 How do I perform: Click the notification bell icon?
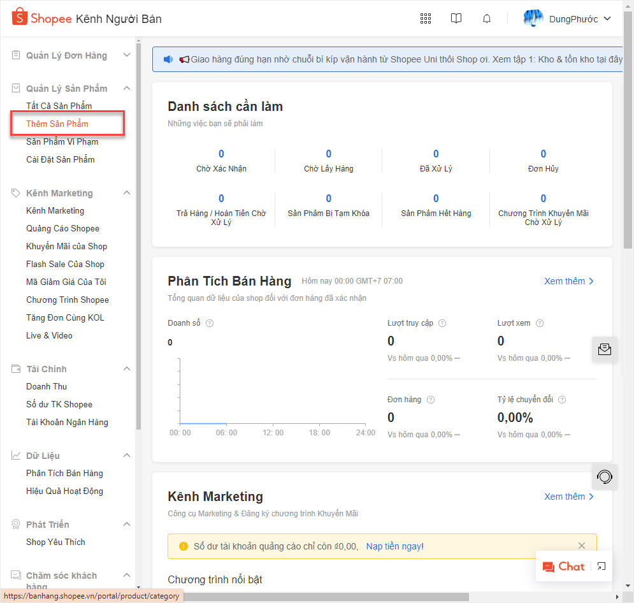(x=487, y=18)
